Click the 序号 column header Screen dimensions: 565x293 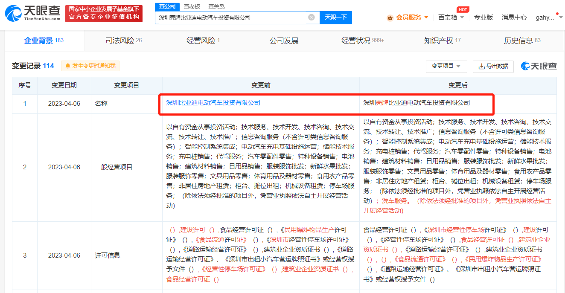25,85
